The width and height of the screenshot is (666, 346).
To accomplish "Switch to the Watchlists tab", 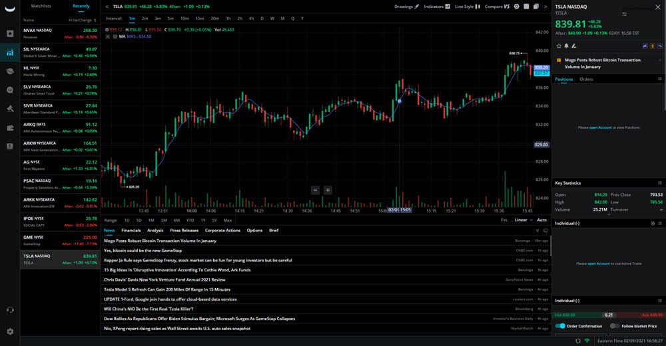I will (41, 6).
